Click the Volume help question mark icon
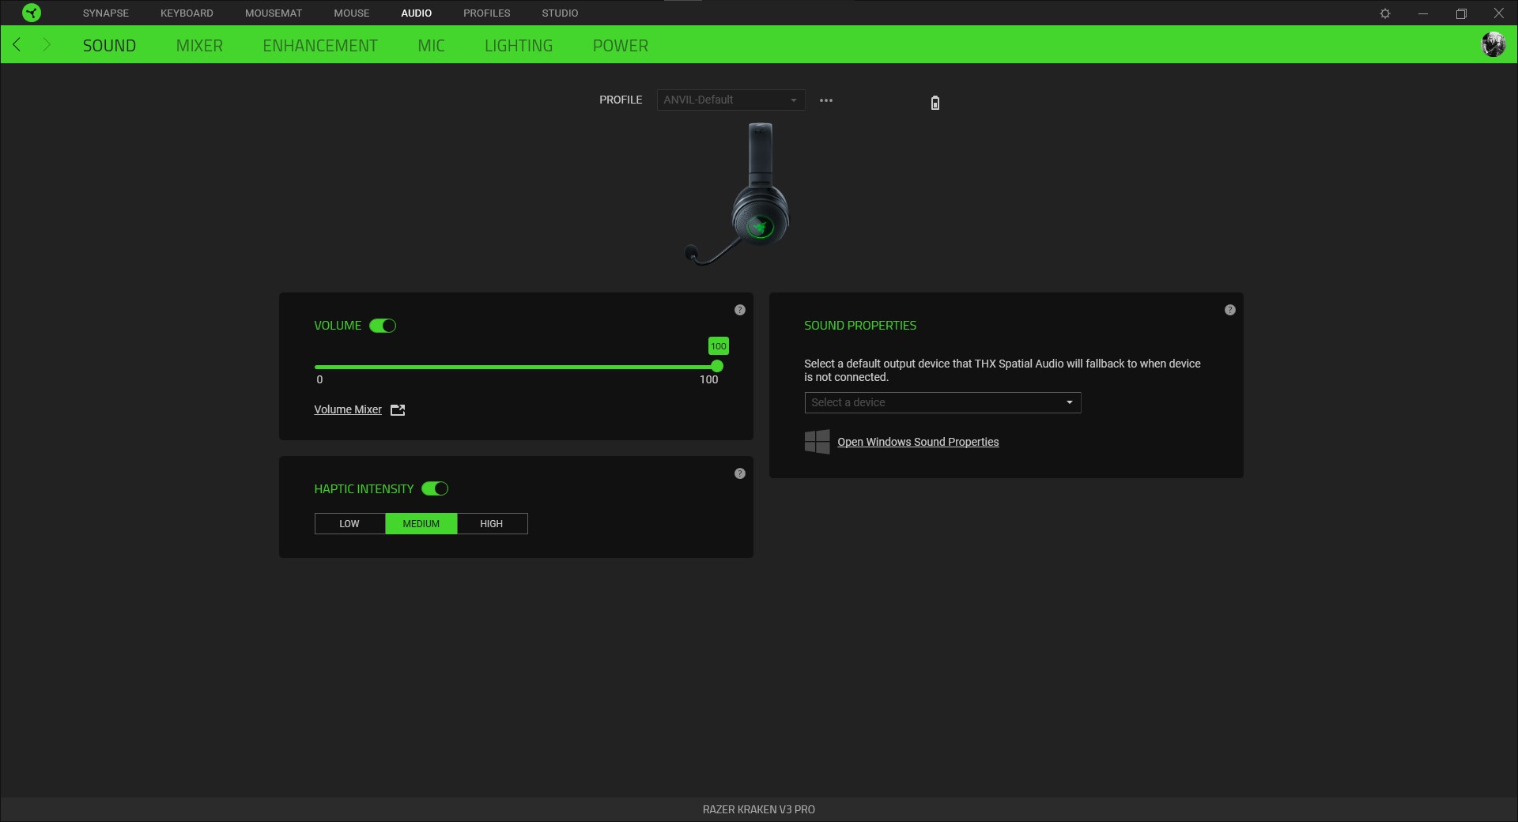This screenshot has width=1518, height=822. pyautogui.click(x=740, y=310)
